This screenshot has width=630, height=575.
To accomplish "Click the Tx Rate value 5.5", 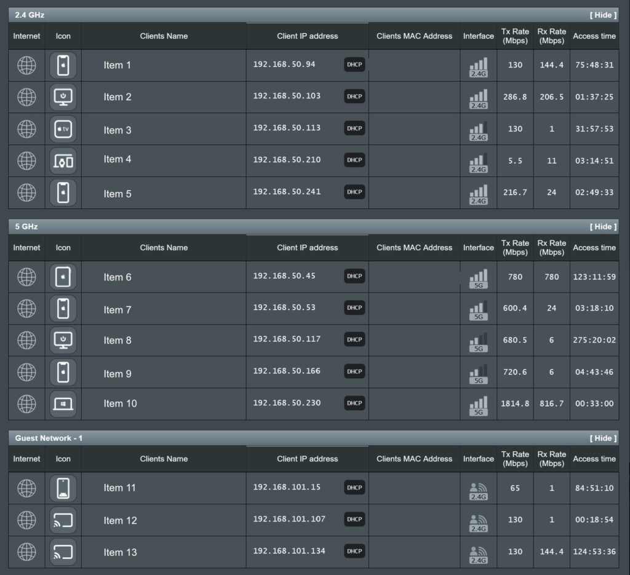I will pos(515,161).
